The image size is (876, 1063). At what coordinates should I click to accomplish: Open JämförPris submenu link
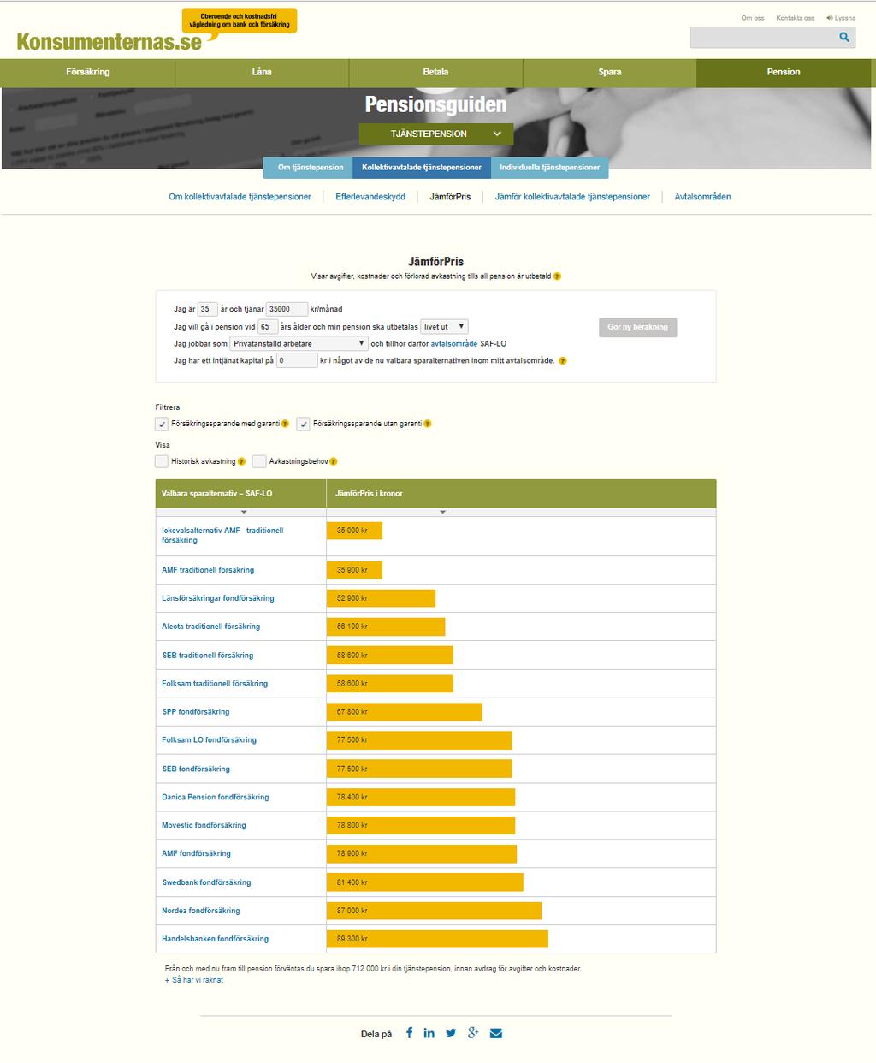[450, 197]
